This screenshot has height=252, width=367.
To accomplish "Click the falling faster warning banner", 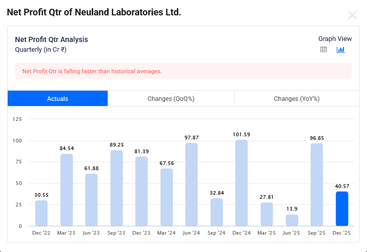I will coord(183,71).
